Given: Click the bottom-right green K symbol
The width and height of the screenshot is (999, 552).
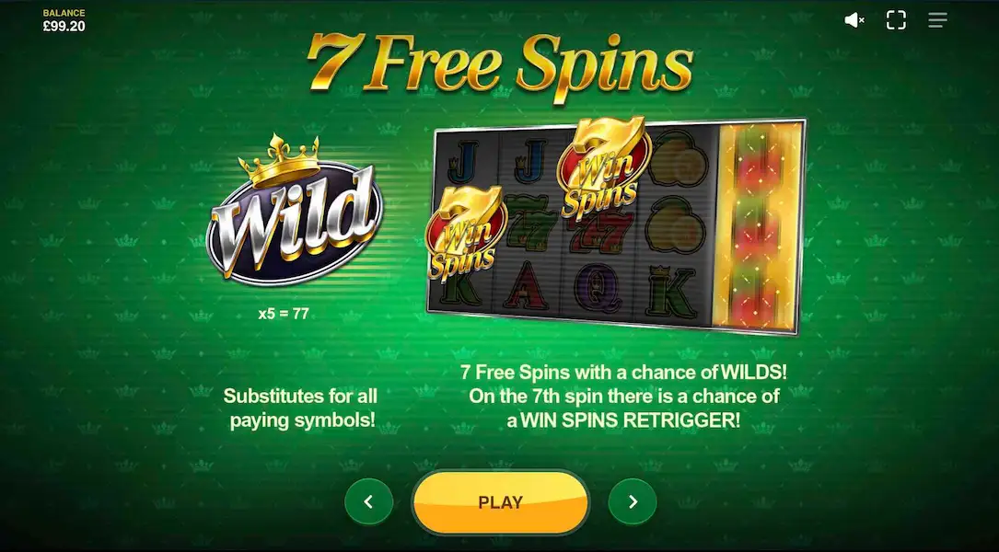Looking at the screenshot, I should tap(672, 291).
